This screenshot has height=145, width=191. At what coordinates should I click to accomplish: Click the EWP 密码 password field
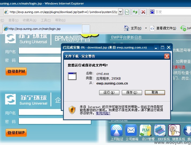point(55,121)
